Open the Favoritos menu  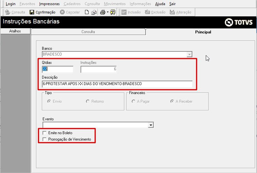point(27,4)
